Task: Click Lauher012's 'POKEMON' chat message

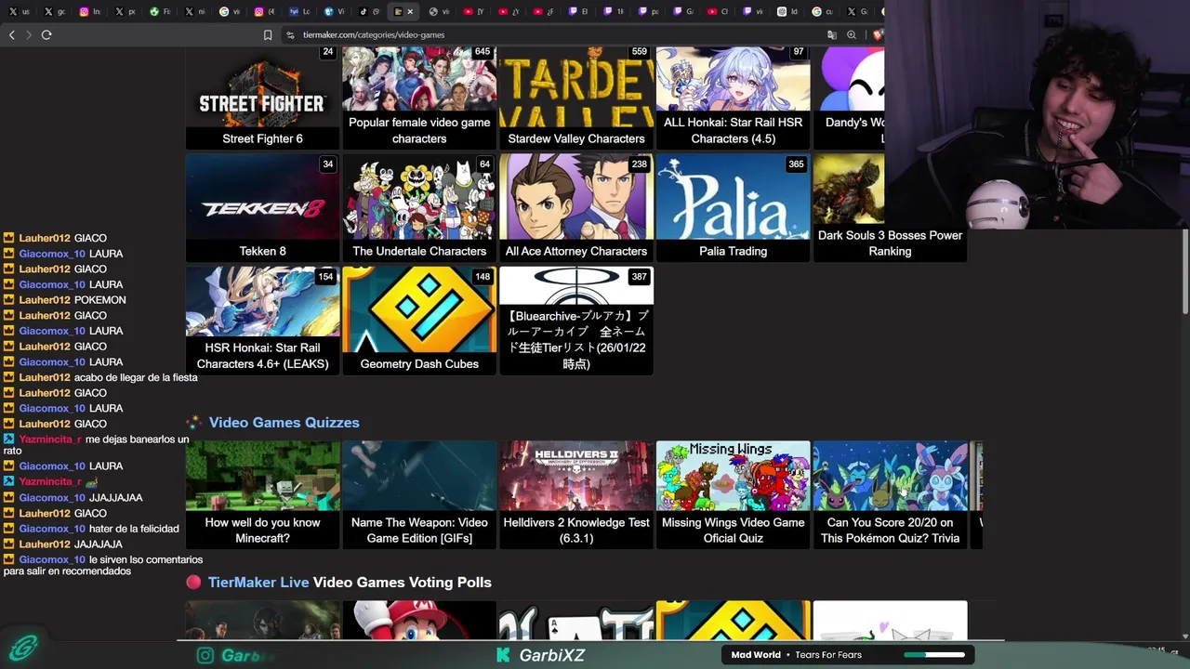Action: tap(99, 300)
